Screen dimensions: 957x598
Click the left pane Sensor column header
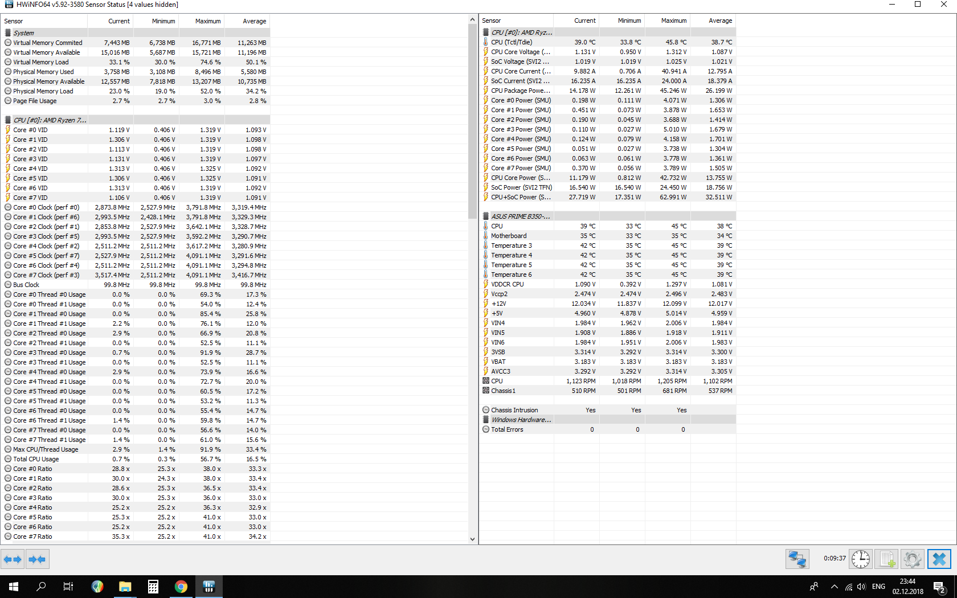(44, 21)
